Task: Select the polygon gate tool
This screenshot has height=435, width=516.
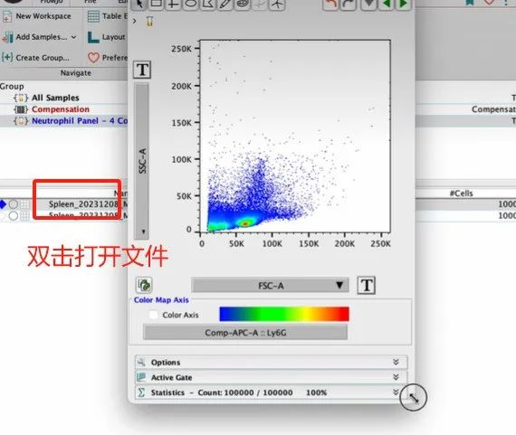Action: pos(208,4)
